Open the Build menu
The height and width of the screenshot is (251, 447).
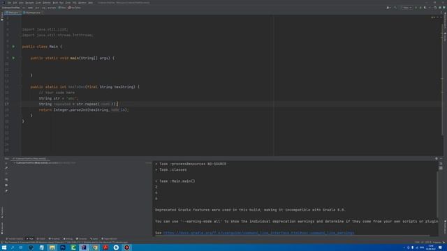click(x=55, y=3)
